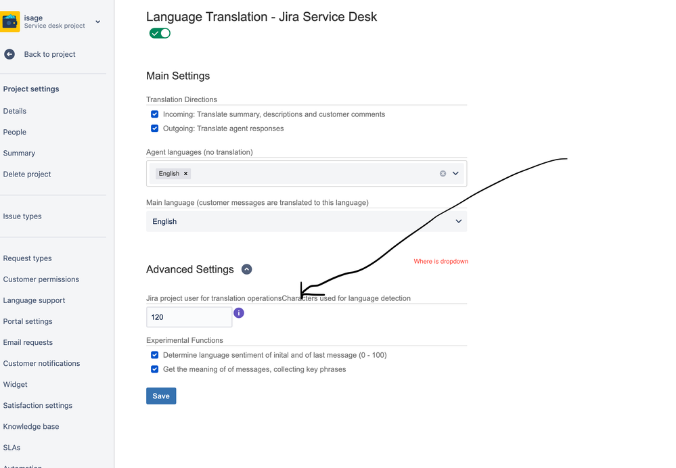This screenshot has height=468, width=676.
Task: Open the isage project switcher chevron
Action: coord(98,22)
